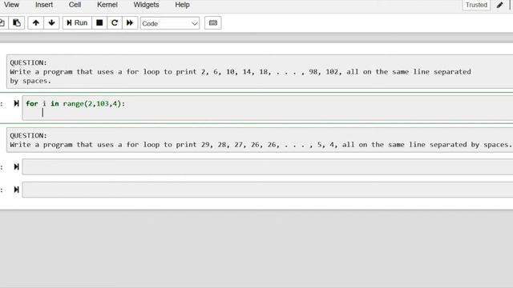Screen dimensions: 513x288
Task: Open the Kernel menu
Action: click(107, 5)
